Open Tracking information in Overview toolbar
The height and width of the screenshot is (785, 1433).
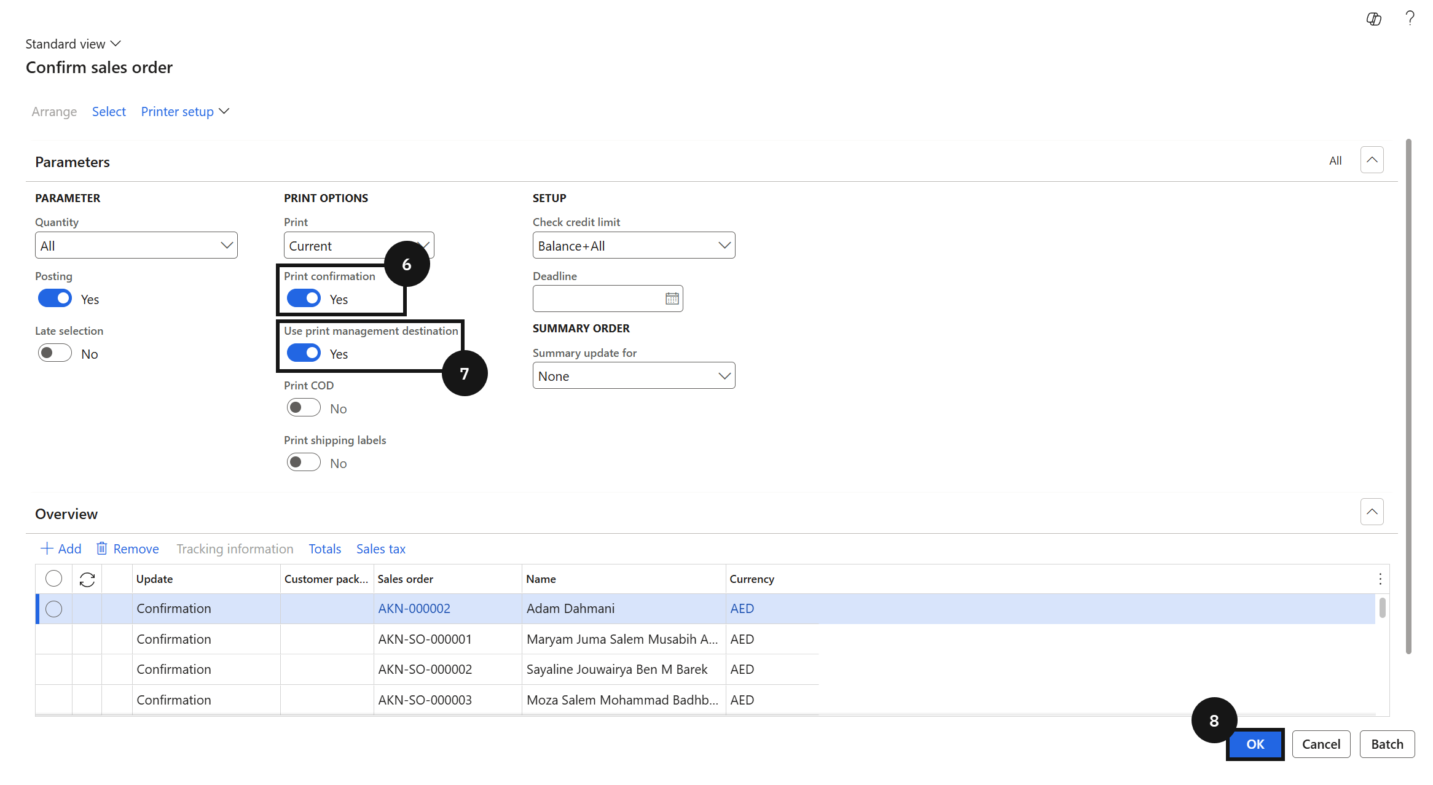(235, 549)
